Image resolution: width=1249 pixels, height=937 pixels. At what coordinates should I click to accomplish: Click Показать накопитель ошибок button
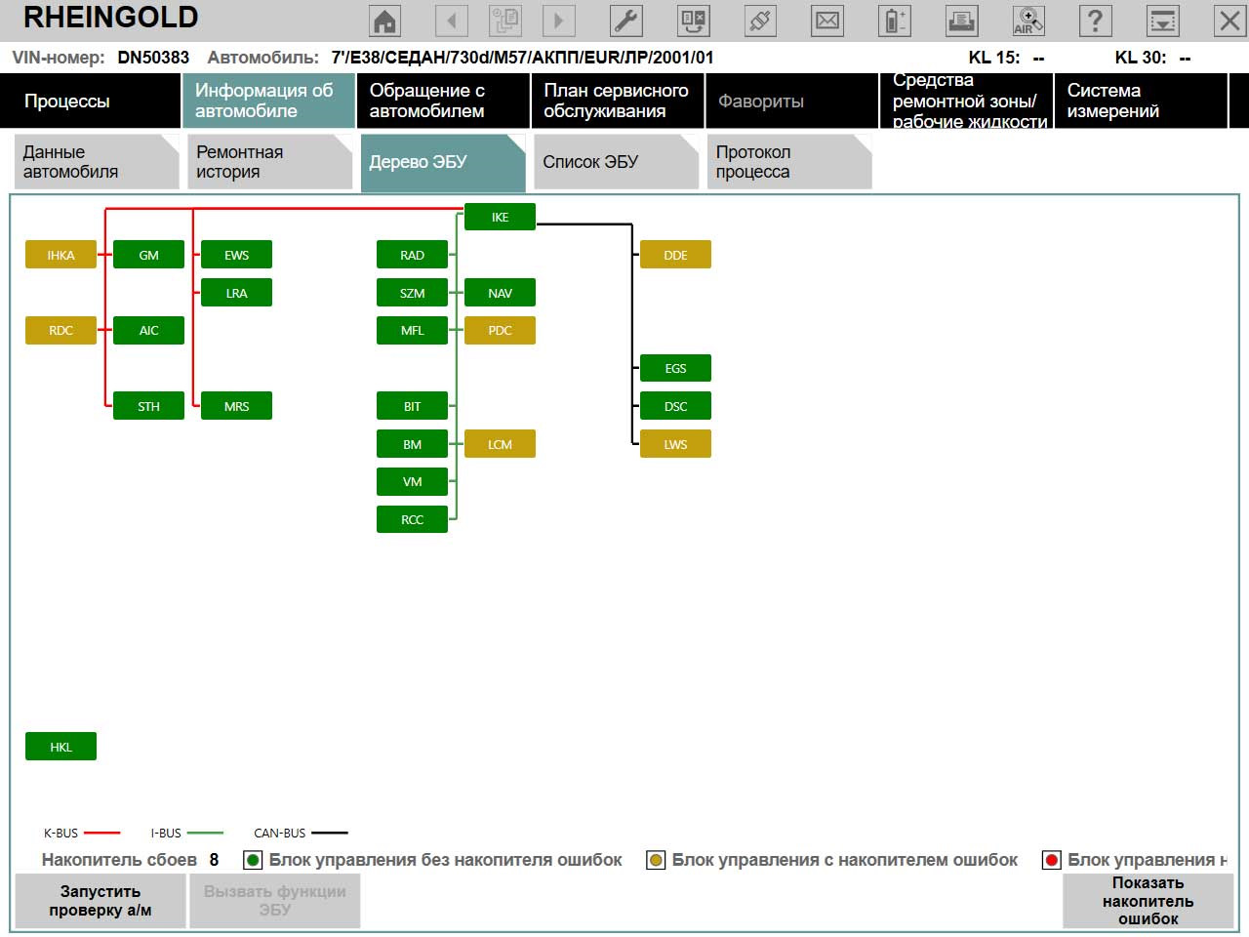click(x=1148, y=901)
